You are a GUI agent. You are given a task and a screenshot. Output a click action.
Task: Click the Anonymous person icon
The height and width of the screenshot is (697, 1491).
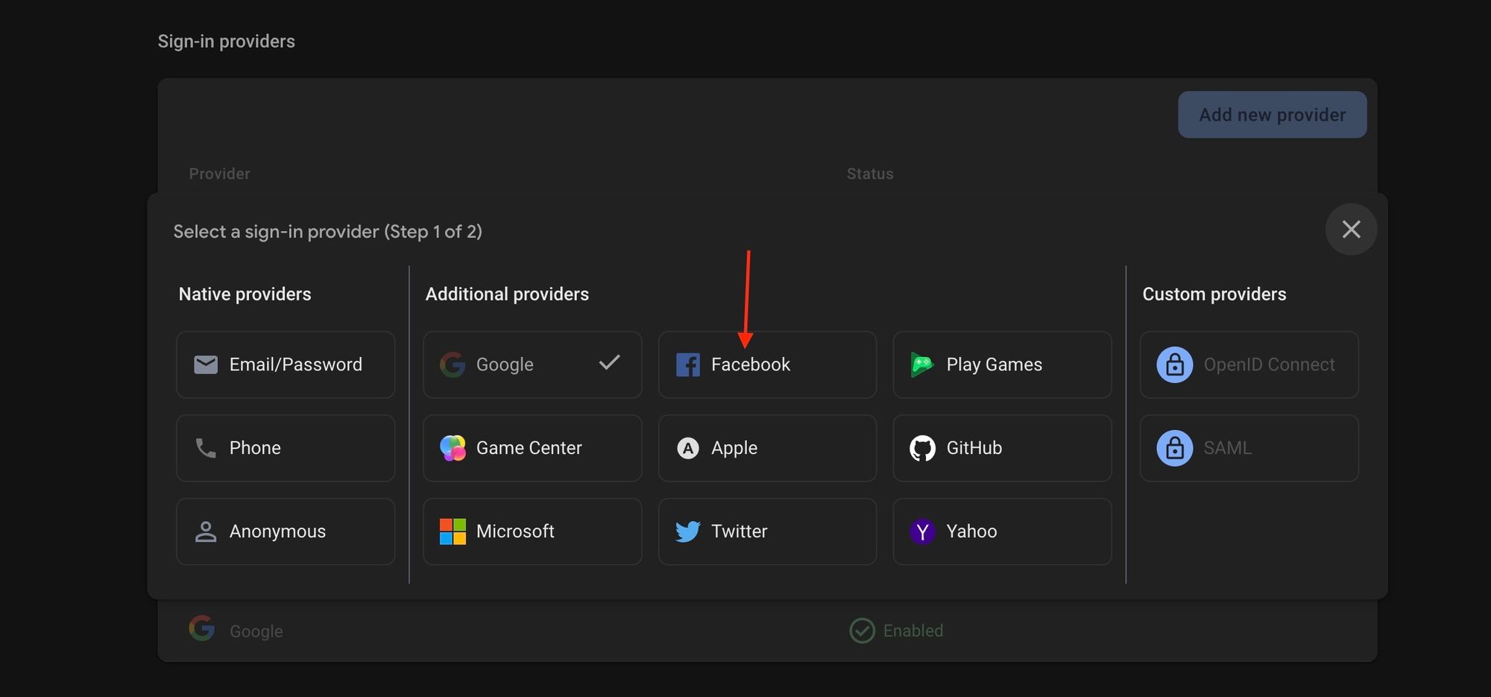click(x=206, y=532)
